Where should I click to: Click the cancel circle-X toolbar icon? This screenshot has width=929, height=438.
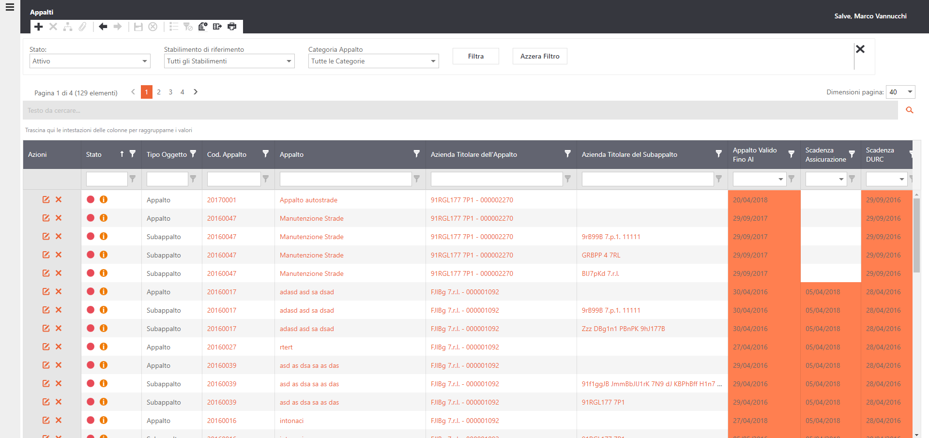153,27
